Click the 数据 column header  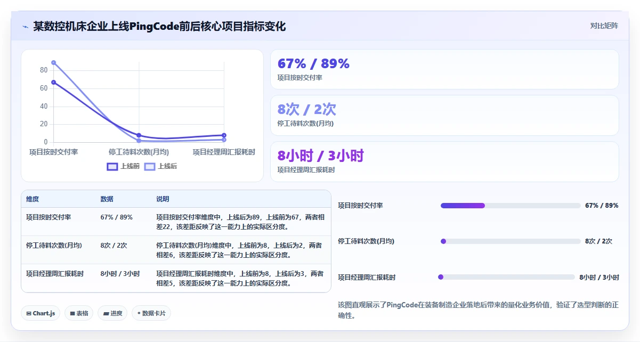107,199
